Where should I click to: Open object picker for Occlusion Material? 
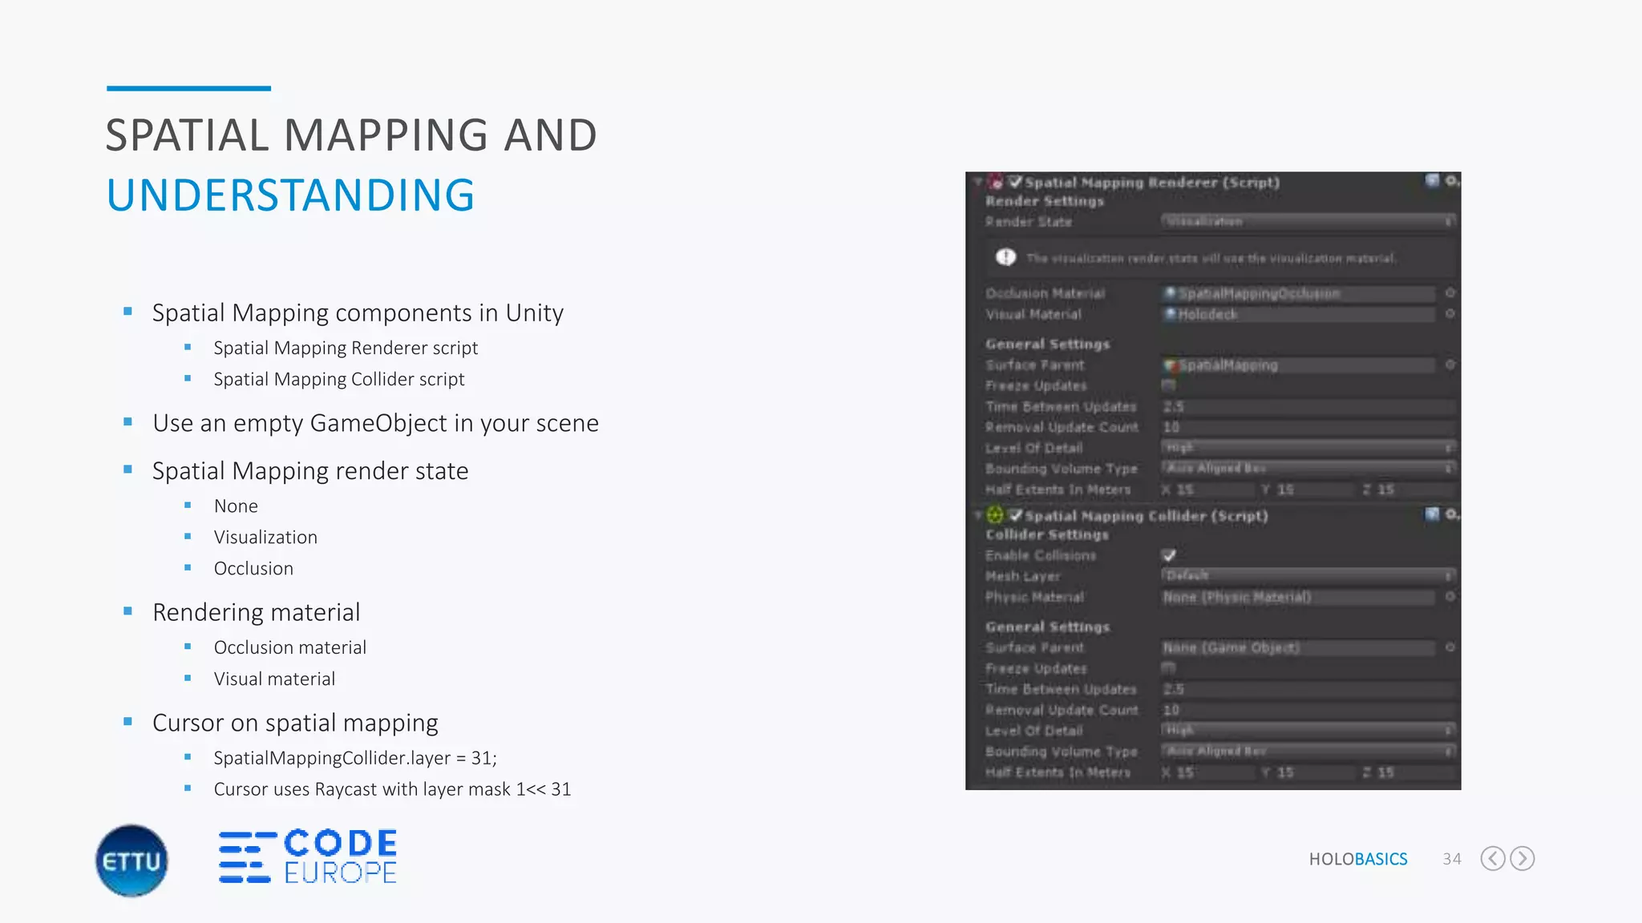[1450, 293]
